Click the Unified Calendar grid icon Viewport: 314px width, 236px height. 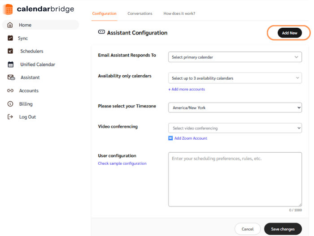tap(11, 64)
